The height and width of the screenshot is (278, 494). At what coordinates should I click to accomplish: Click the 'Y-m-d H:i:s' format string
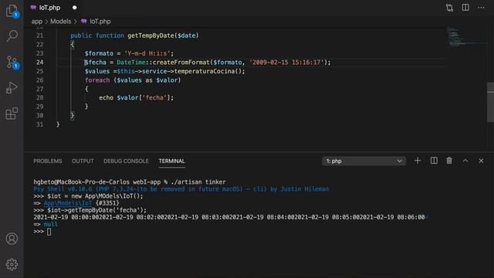click(x=147, y=53)
